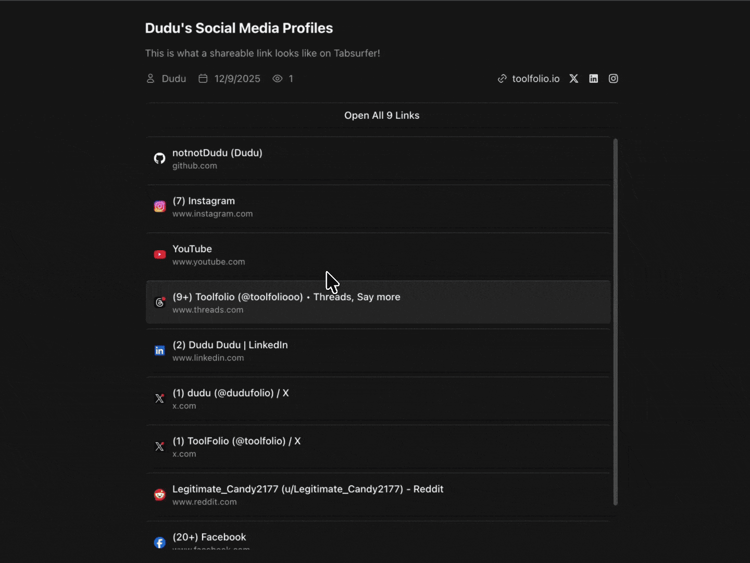This screenshot has width=750, height=563.
Task: Click the view count 1
Action: click(x=291, y=79)
